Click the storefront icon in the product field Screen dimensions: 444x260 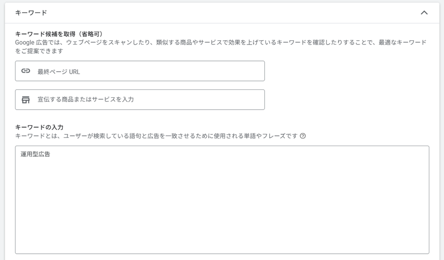26,100
